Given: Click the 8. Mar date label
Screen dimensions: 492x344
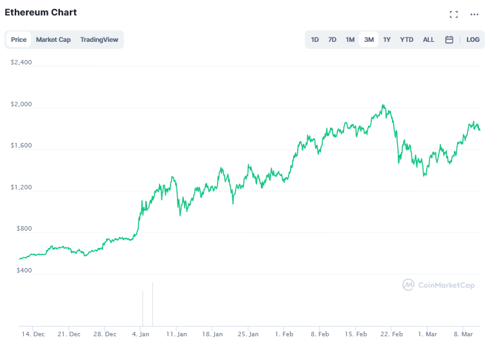Looking at the screenshot, I should click(x=463, y=334).
